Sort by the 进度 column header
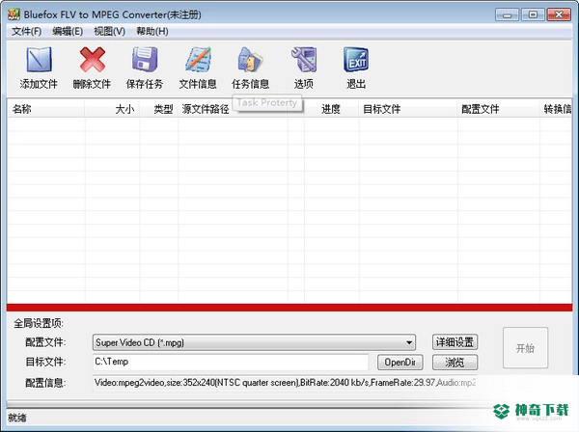 point(331,109)
